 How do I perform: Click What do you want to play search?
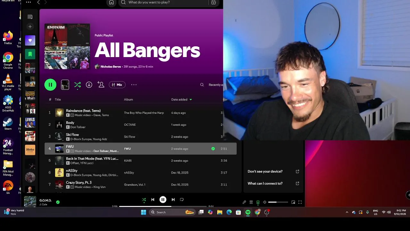pos(163,3)
